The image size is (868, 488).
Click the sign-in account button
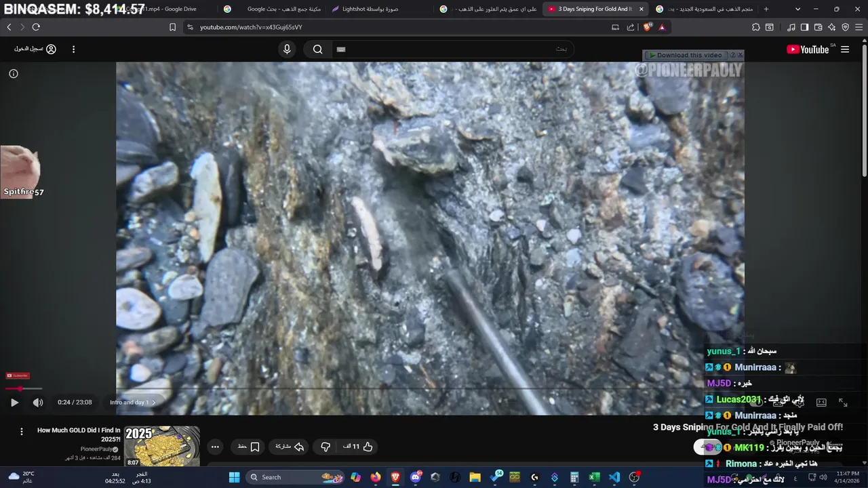coord(35,49)
